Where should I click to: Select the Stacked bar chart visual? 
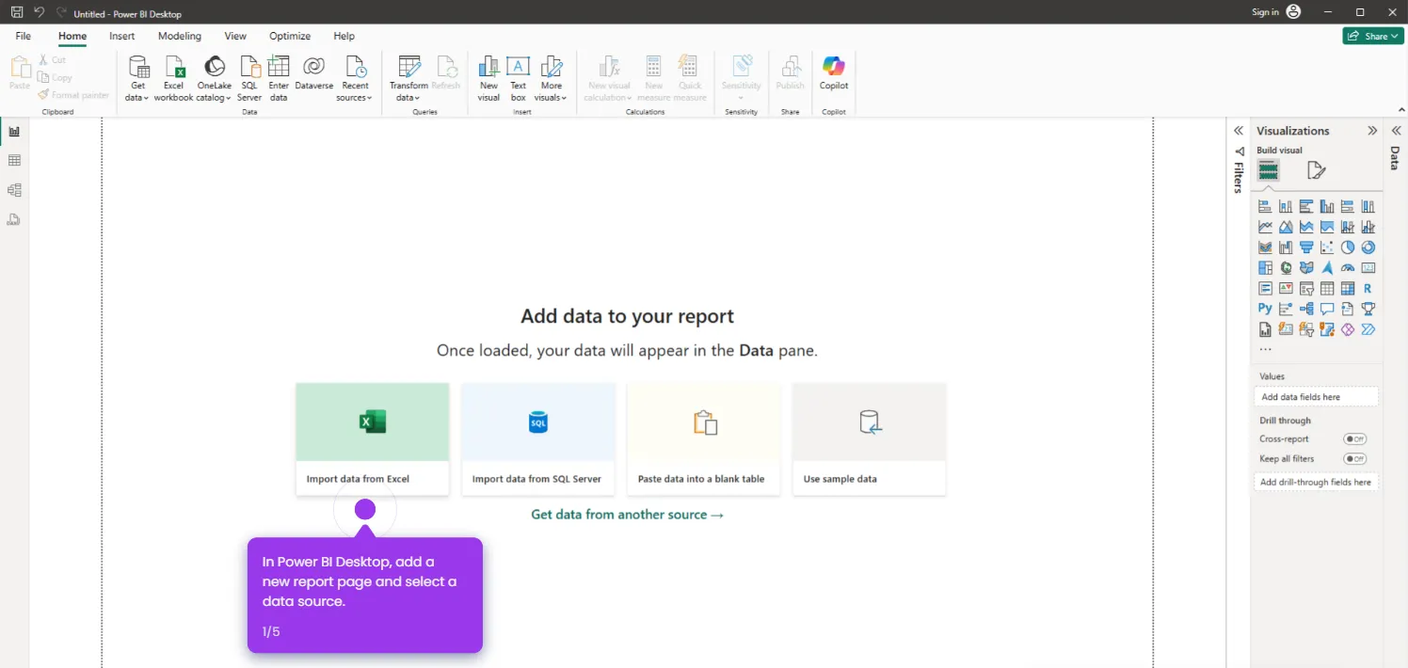pos(1265,206)
